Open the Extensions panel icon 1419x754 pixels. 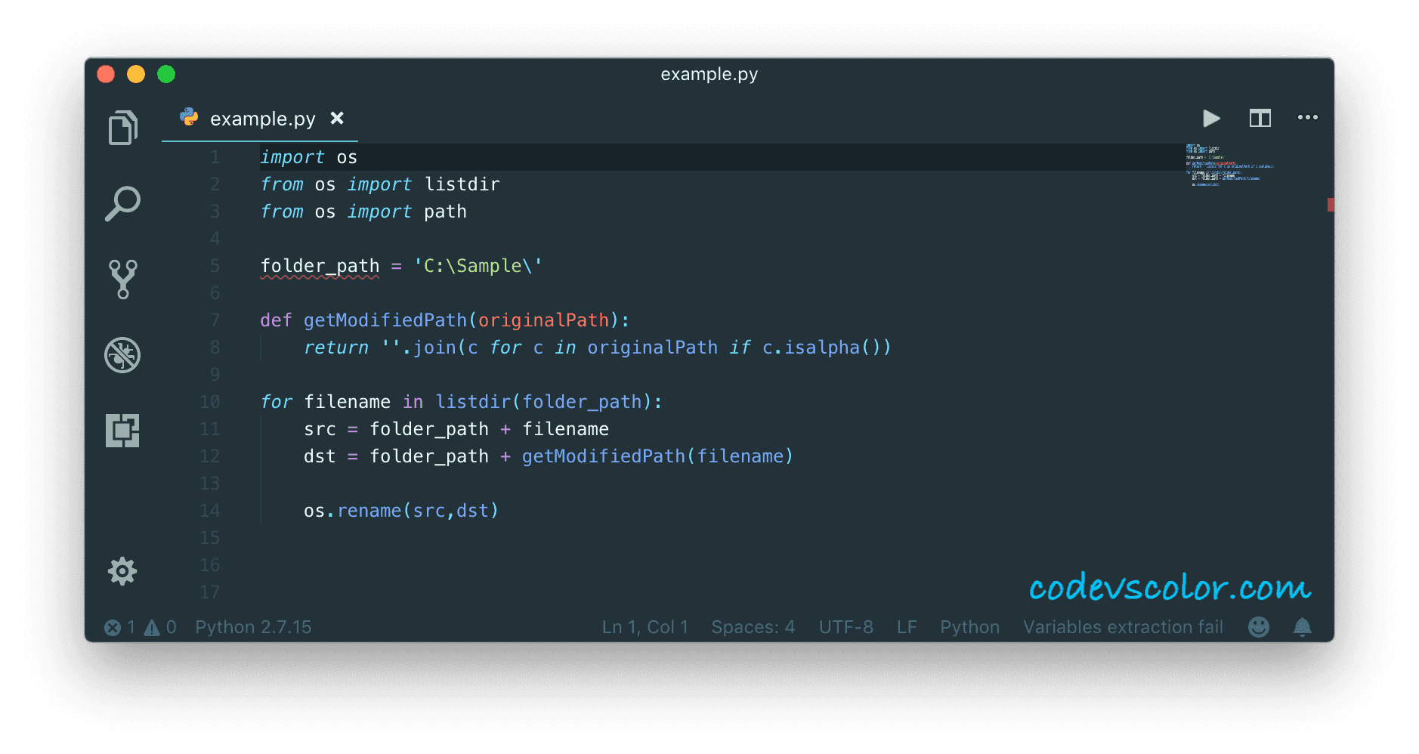[122, 429]
